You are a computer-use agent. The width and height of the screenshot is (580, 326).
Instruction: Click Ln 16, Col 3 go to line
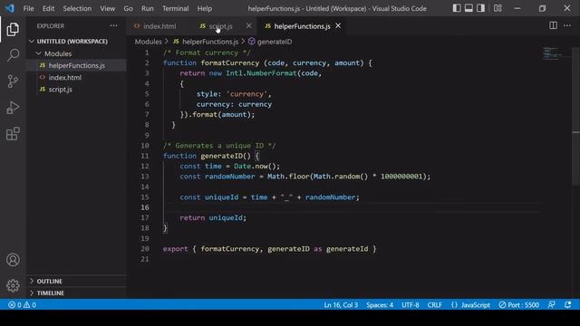[341, 304]
